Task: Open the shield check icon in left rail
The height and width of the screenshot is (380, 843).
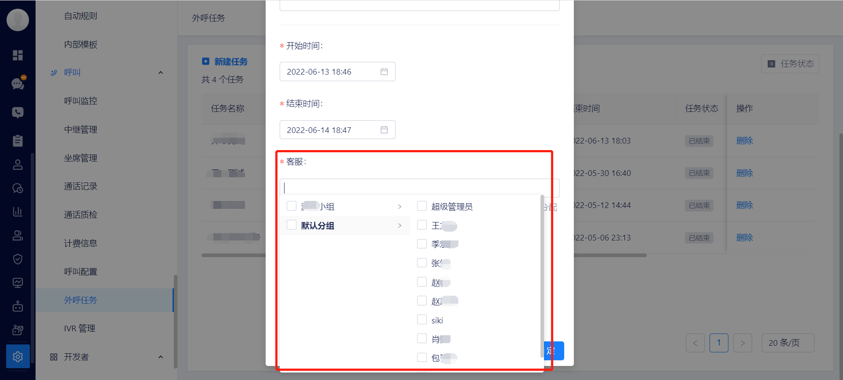Action: click(x=18, y=259)
